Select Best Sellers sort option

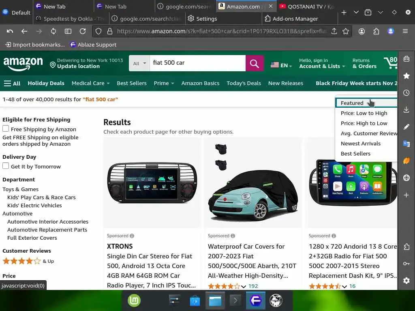tap(366, 153)
